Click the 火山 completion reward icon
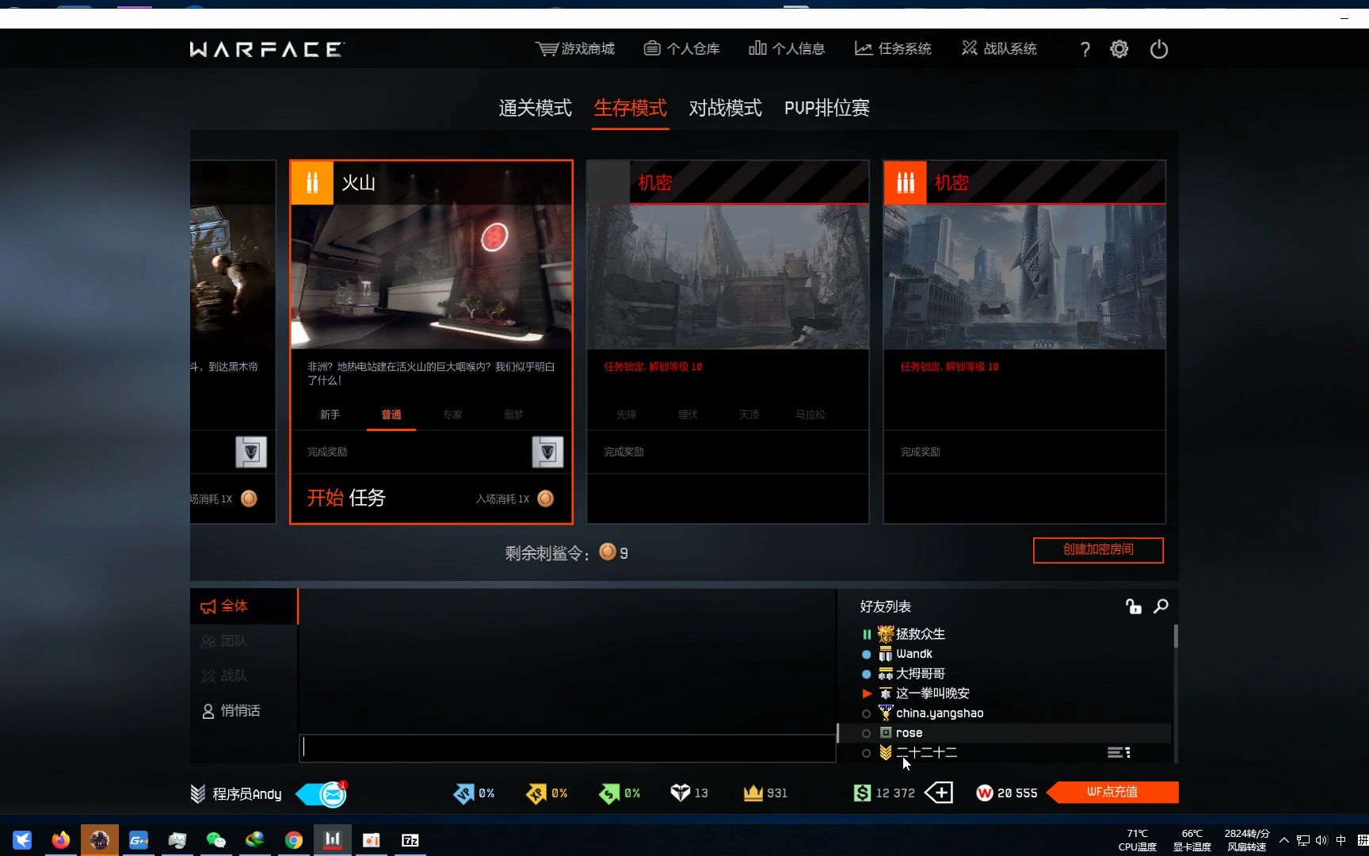Viewport: 1369px width, 856px height. coord(547,452)
